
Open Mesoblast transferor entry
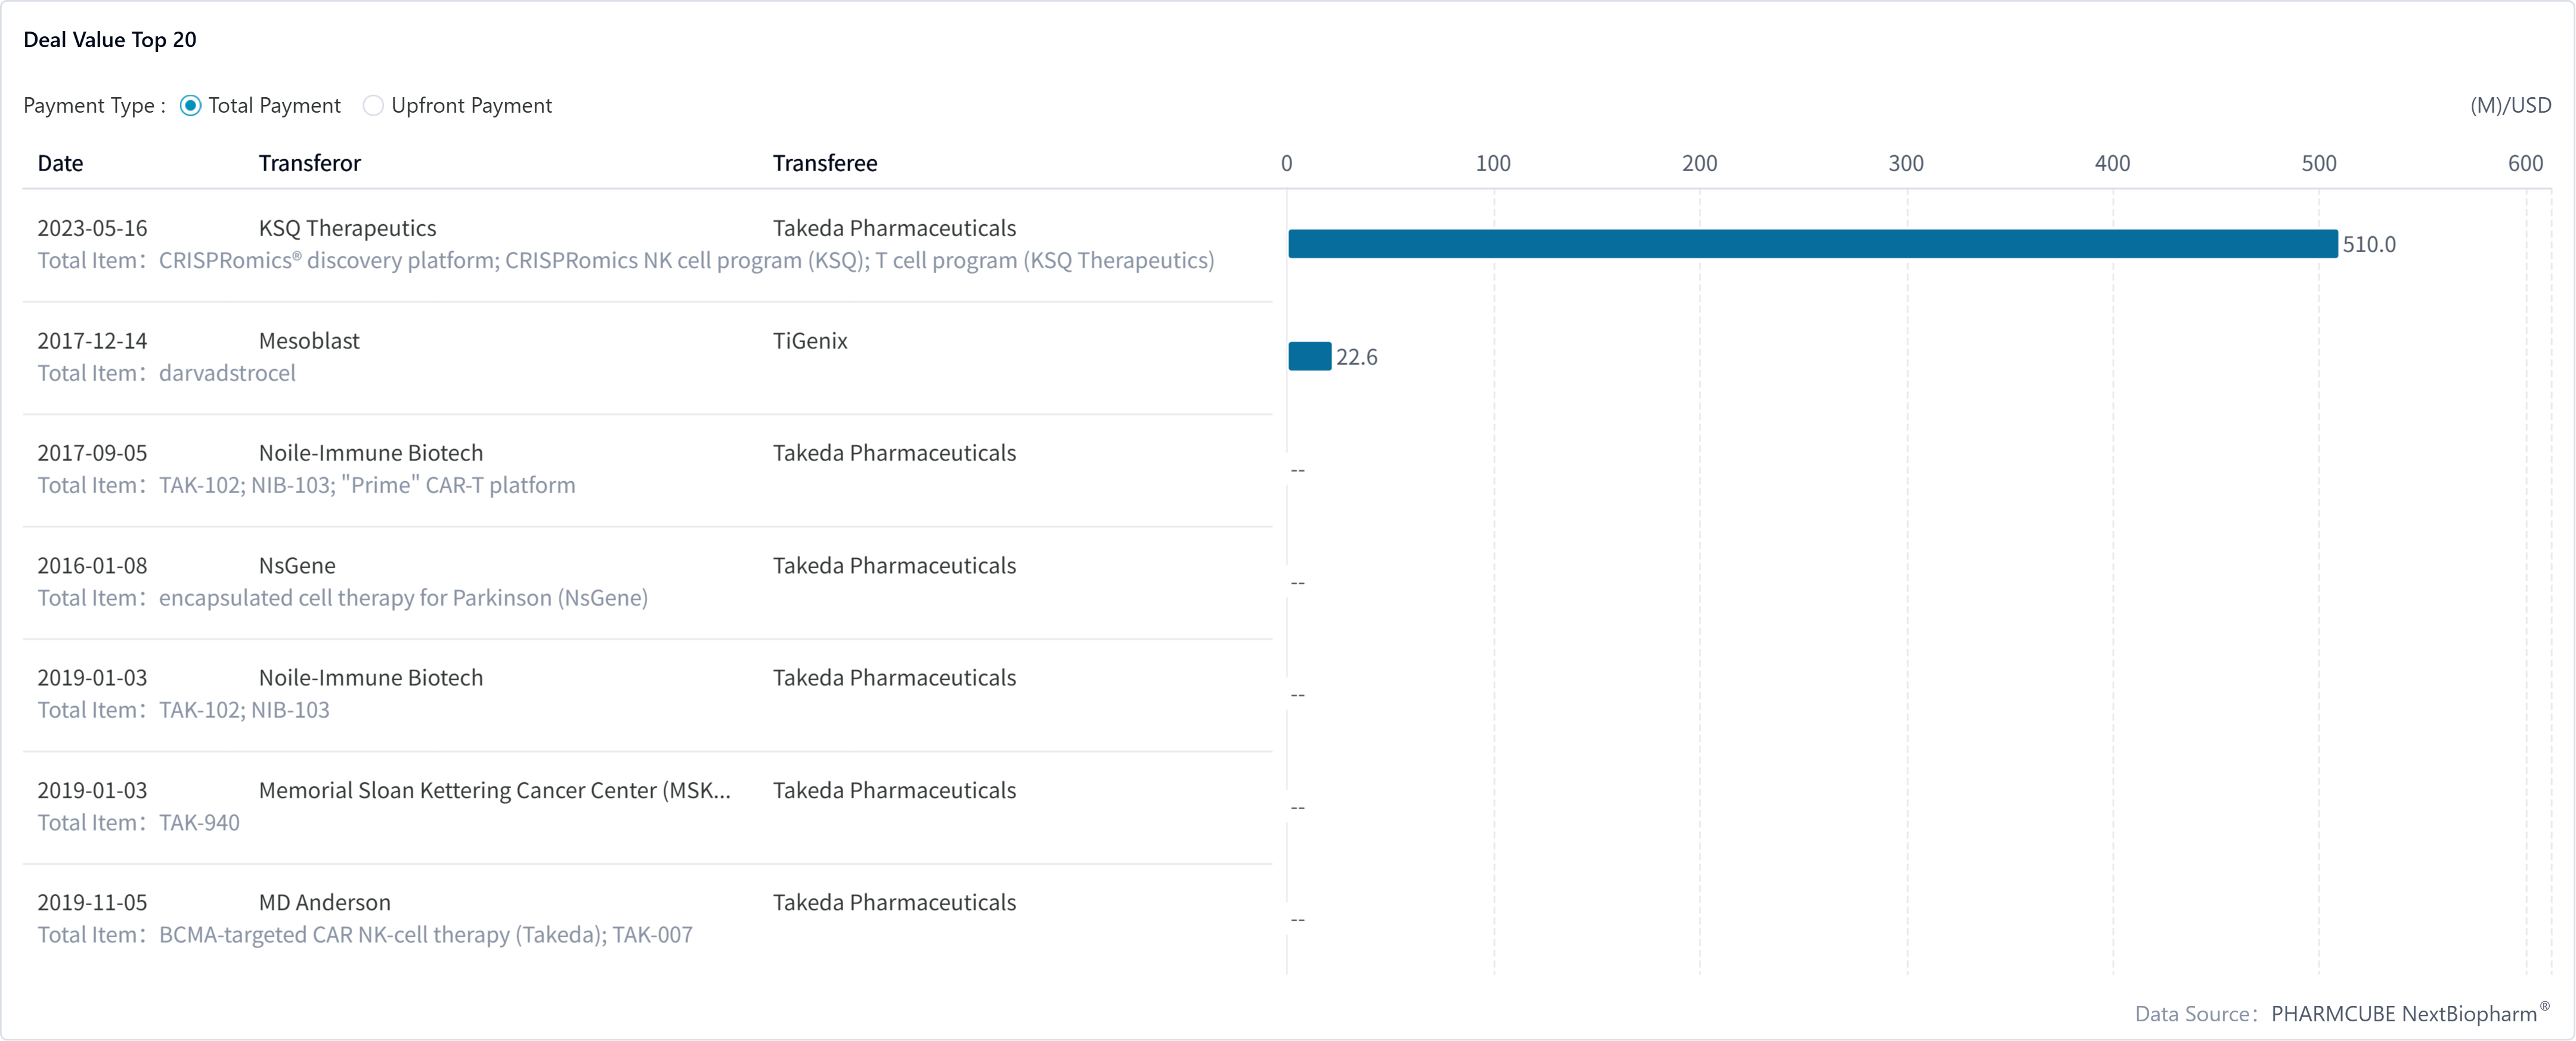click(x=309, y=341)
